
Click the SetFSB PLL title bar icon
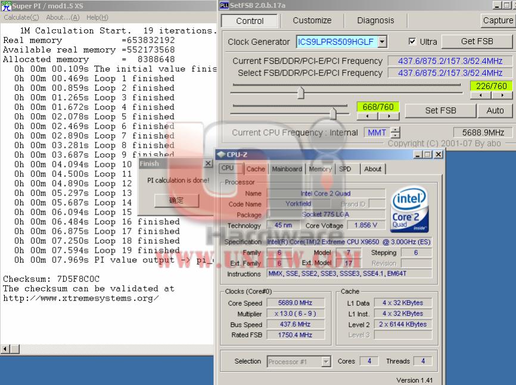coord(224,5)
